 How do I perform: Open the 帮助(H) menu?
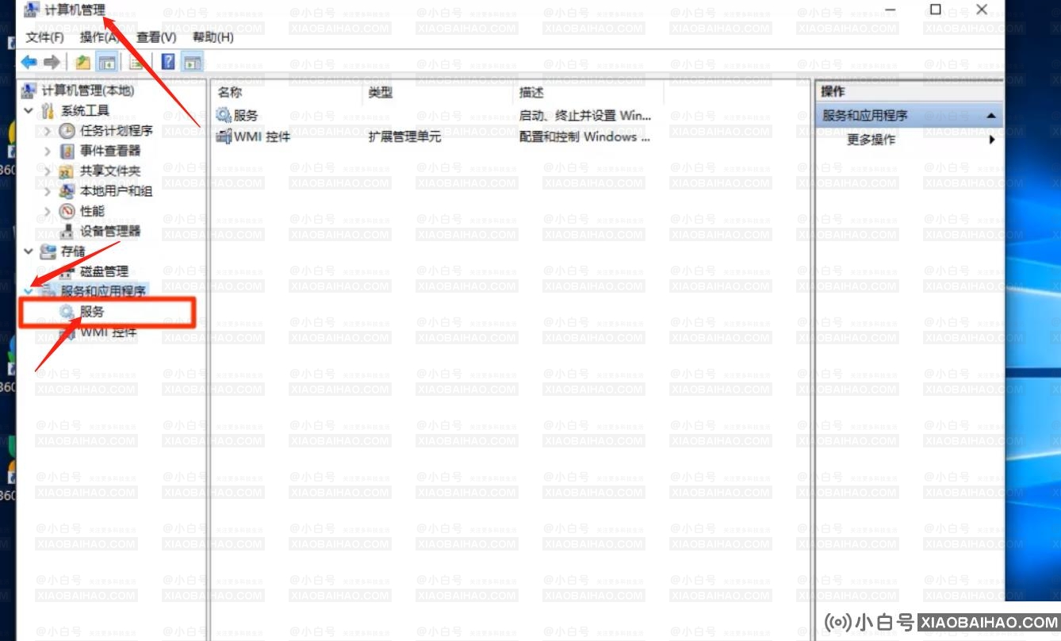(x=213, y=37)
